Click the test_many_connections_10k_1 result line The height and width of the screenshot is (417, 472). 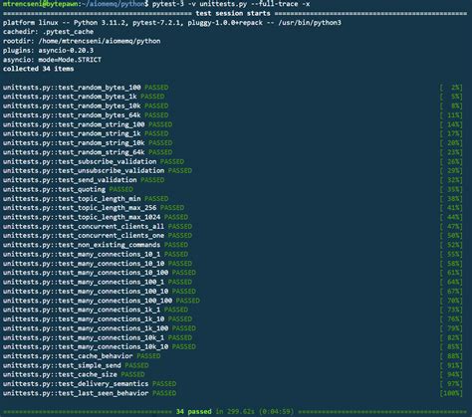(98, 337)
